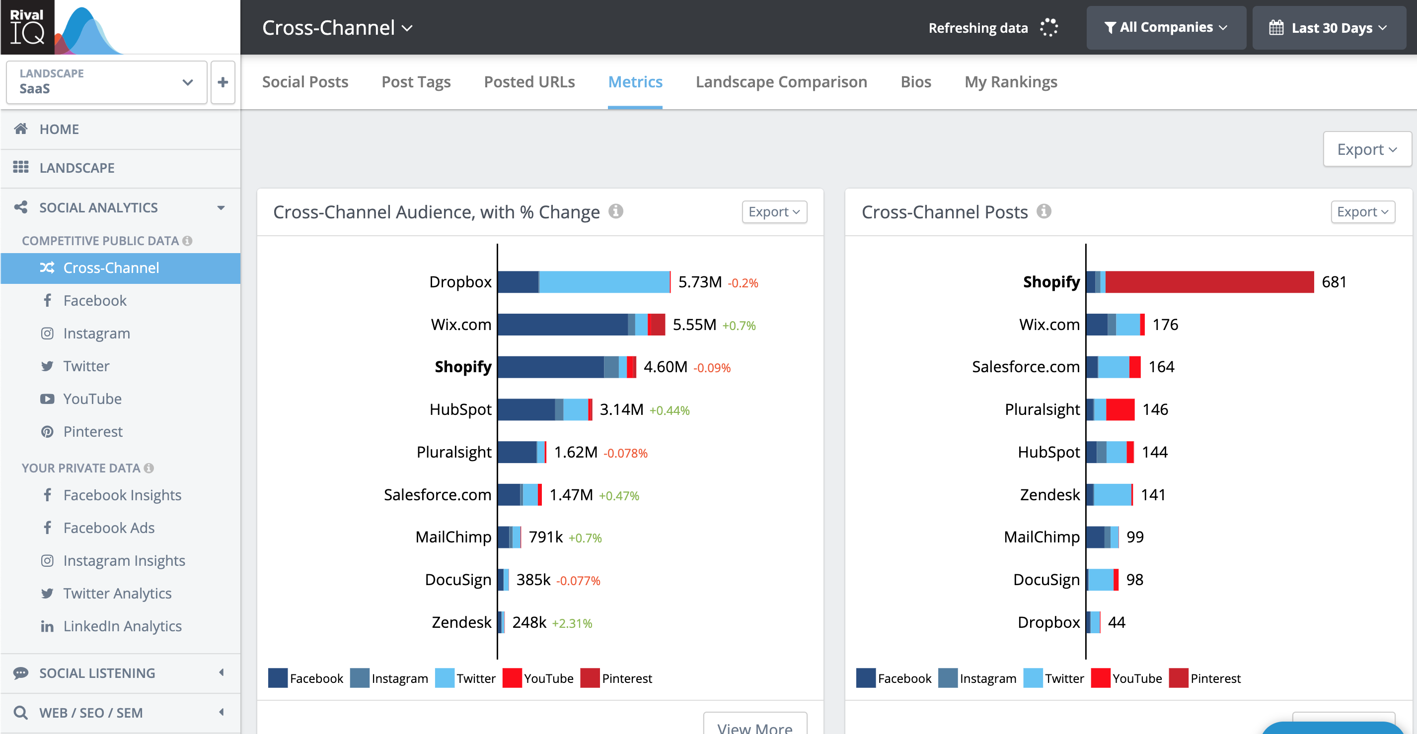Open the Bios tab
The image size is (1417, 734).
916,82
